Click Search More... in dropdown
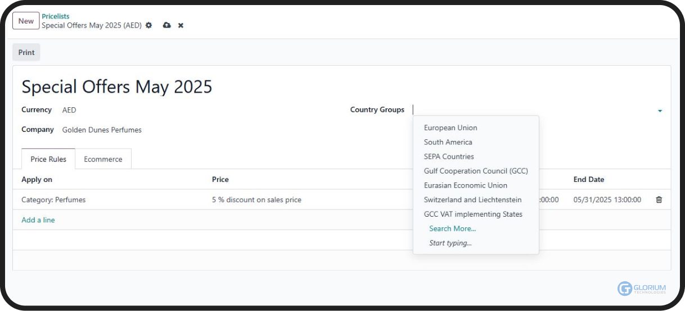685x311 pixels. click(x=452, y=228)
